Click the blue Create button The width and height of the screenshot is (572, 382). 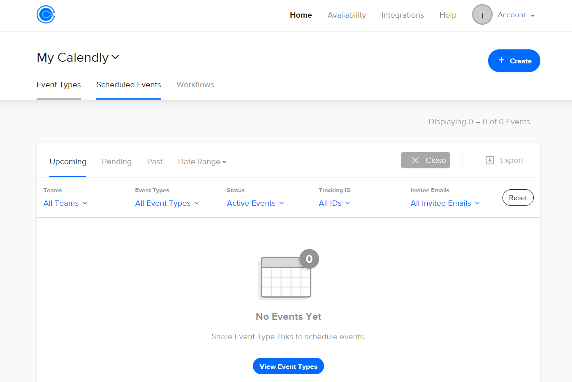coord(514,61)
